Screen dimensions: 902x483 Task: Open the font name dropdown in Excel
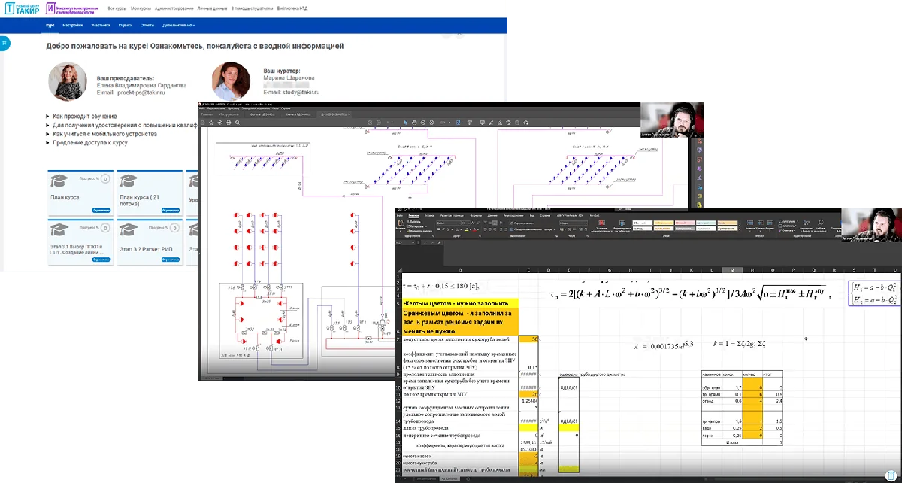(x=450, y=223)
